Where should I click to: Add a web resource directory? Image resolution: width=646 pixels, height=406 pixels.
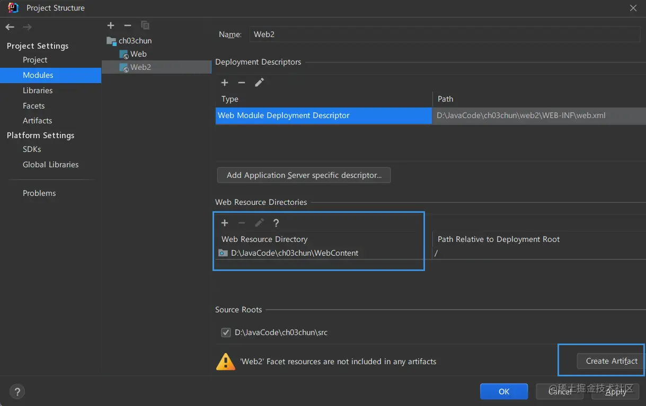pos(225,223)
